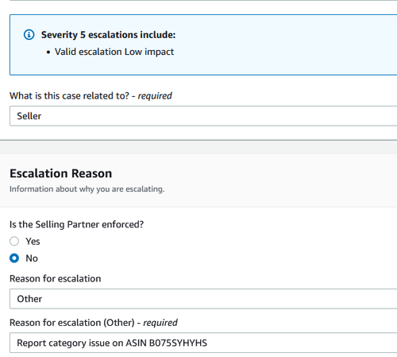Screen dimensions: 397x357
Task: Click the Escalation Reason heading
Action: coord(61,173)
